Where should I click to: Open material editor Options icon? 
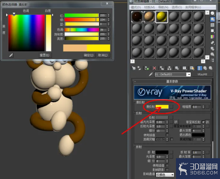(x=212, y=48)
